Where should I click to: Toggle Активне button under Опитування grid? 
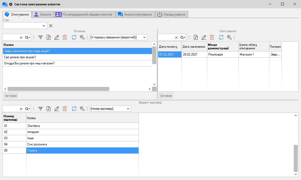(166, 96)
